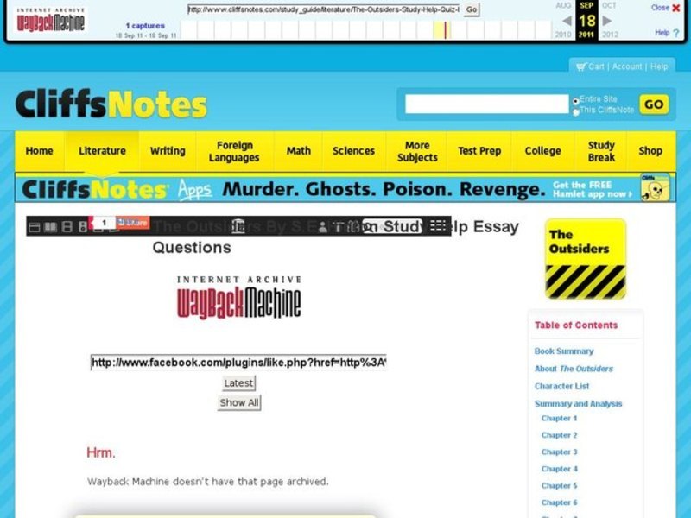Select the This CliffsNote radio button
This screenshot has height=518, width=691.
point(575,111)
